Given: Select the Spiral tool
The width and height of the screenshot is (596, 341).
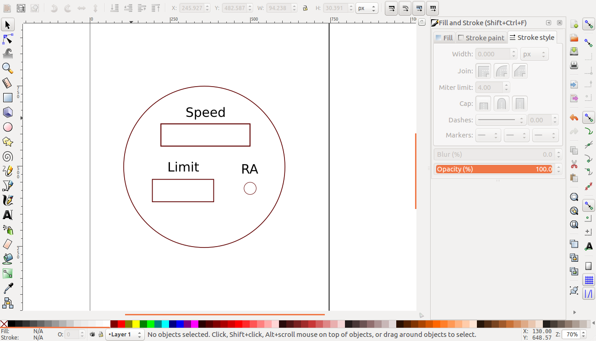Looking at the screenshot, I should click(8, 156).
